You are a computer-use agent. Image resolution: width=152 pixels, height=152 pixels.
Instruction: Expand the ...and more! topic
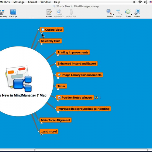pyautogui.click(x=41, y=134)
